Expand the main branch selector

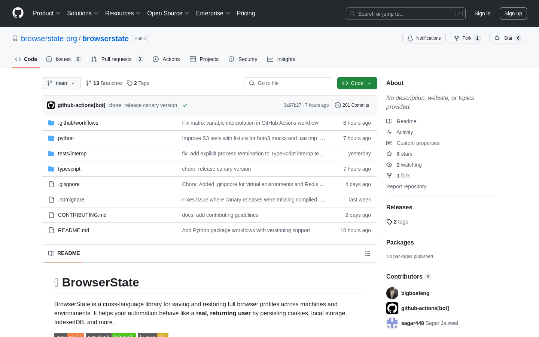[x=61, y=83]
